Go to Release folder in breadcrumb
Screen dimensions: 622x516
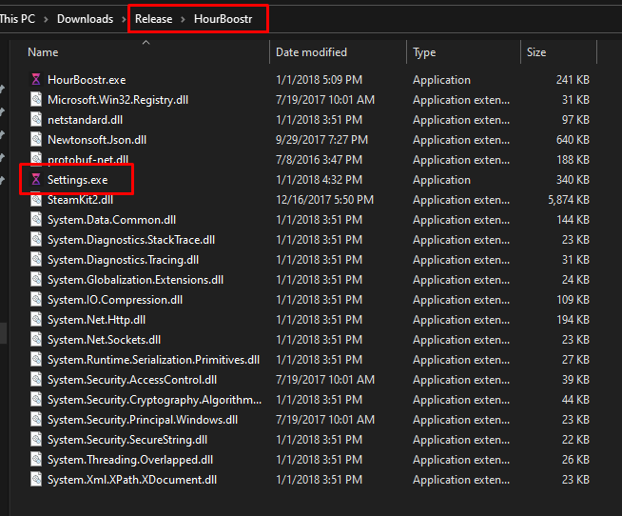click(154, 19)
